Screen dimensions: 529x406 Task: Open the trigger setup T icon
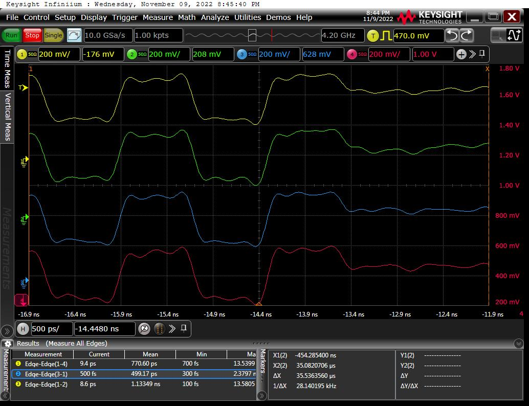373,35
